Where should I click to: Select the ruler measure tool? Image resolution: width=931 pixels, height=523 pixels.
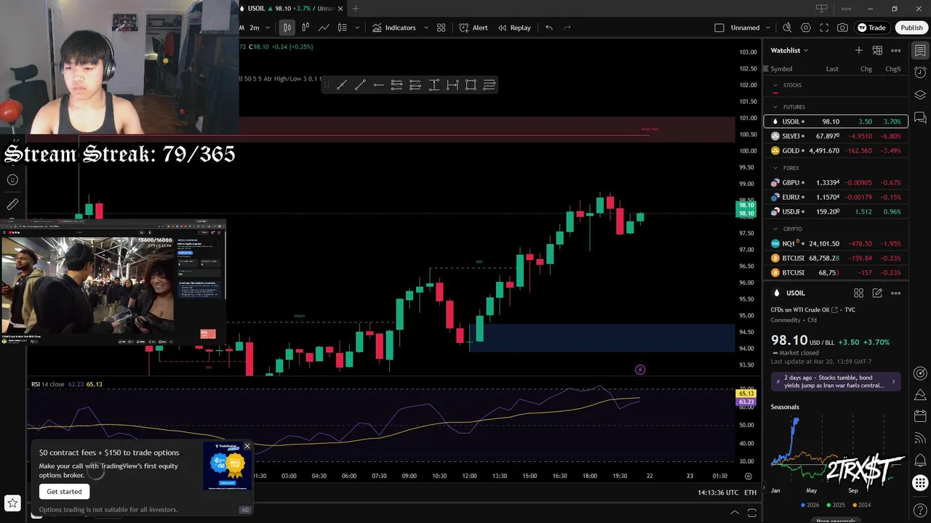point(12,205)
